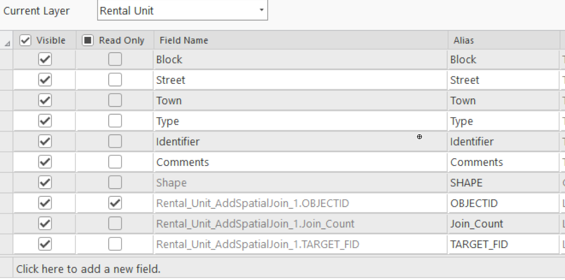Uncheck Read Only for the OBJECTID field
Image resolution: width=565 pixels, height=280 pixels.
[x=115, y=203]
